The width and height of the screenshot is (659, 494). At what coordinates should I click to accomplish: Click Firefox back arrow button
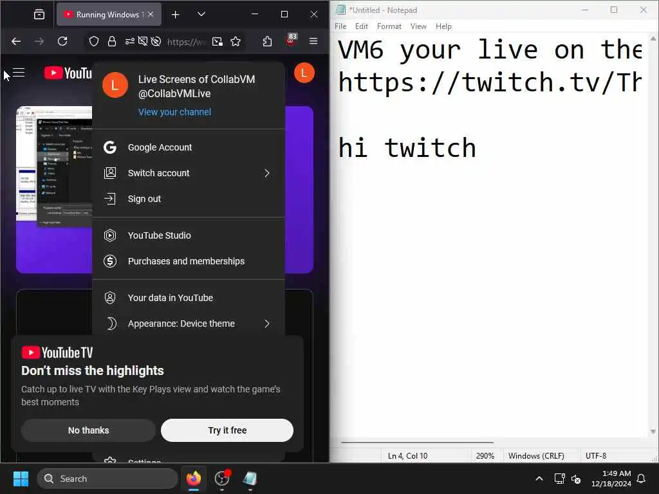pyautogui.click(x=16, y=41)
